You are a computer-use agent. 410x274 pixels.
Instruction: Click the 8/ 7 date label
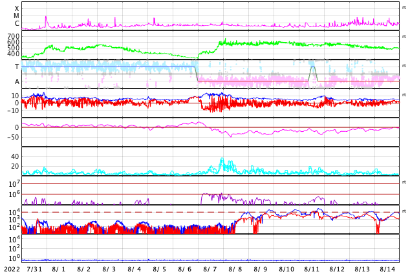(210, 269)
